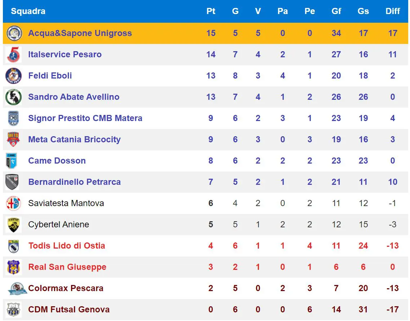Click the Colormax Pescara team logo
The height and width of the screenshot is (321, 410).
(17, 289)
